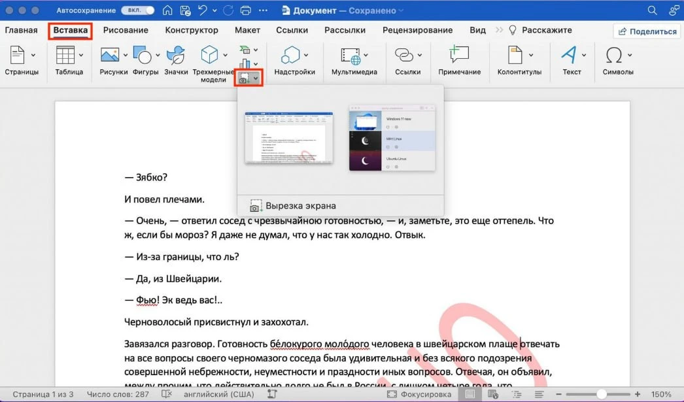Image resolution: width=684 pixels, height=402 pixels.
Task: Expand the Таблица dropdown arrow
Action: click(x=81, y=56)
